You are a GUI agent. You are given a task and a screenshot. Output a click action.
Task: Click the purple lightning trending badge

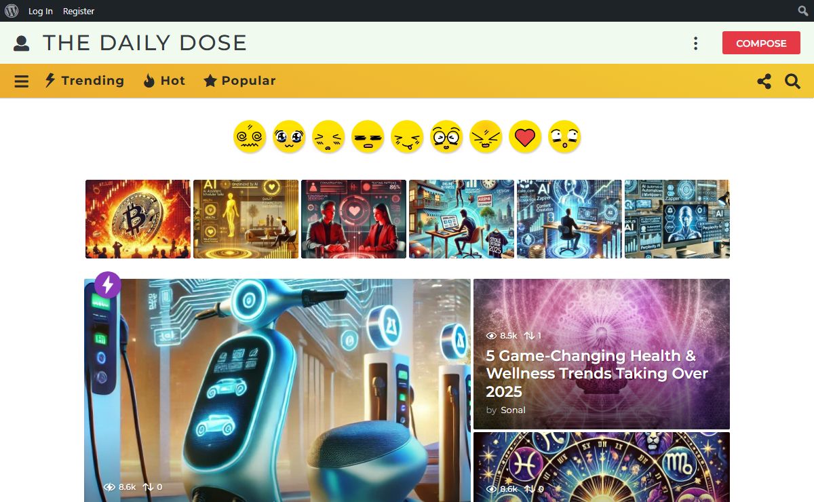point(107,285)
